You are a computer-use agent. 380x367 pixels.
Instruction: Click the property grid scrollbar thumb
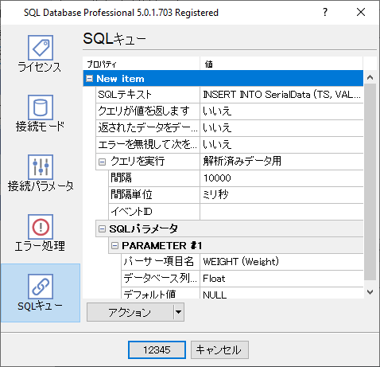point(370,182)
